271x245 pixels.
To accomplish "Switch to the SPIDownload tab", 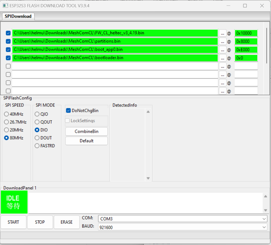I will pos(18,16).
